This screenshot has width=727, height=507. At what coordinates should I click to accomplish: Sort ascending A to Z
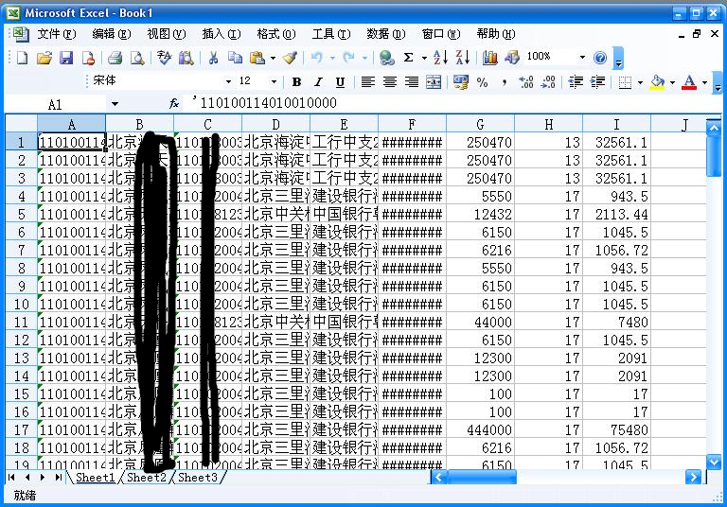[440, 58]
